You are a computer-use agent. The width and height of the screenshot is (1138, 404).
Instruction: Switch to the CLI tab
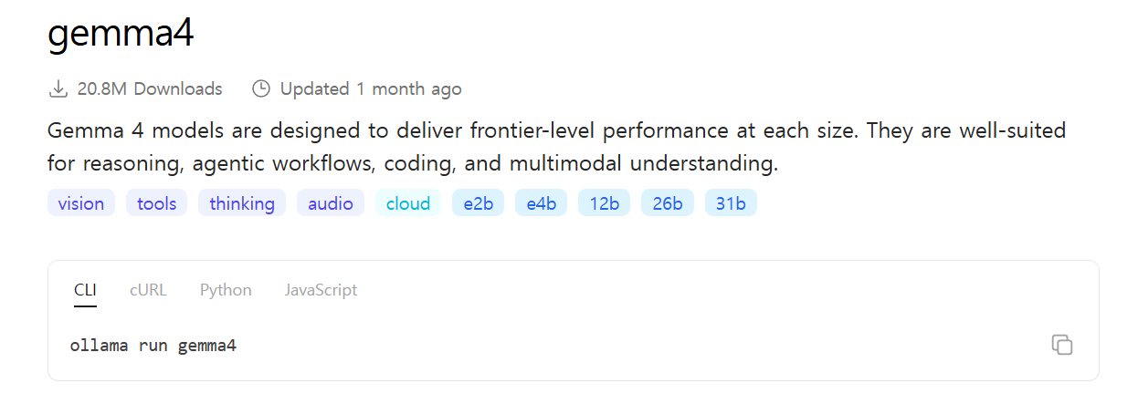85,290
